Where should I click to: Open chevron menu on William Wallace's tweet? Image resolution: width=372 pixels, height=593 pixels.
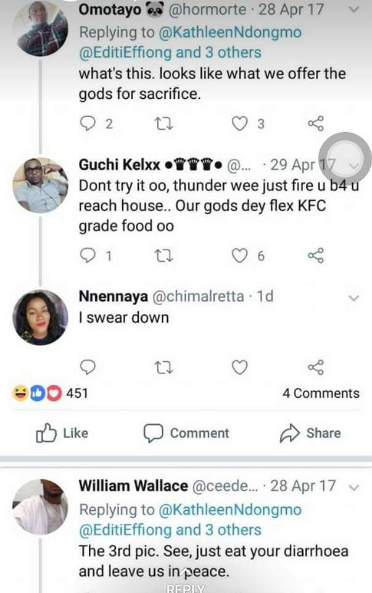point(353,487)
